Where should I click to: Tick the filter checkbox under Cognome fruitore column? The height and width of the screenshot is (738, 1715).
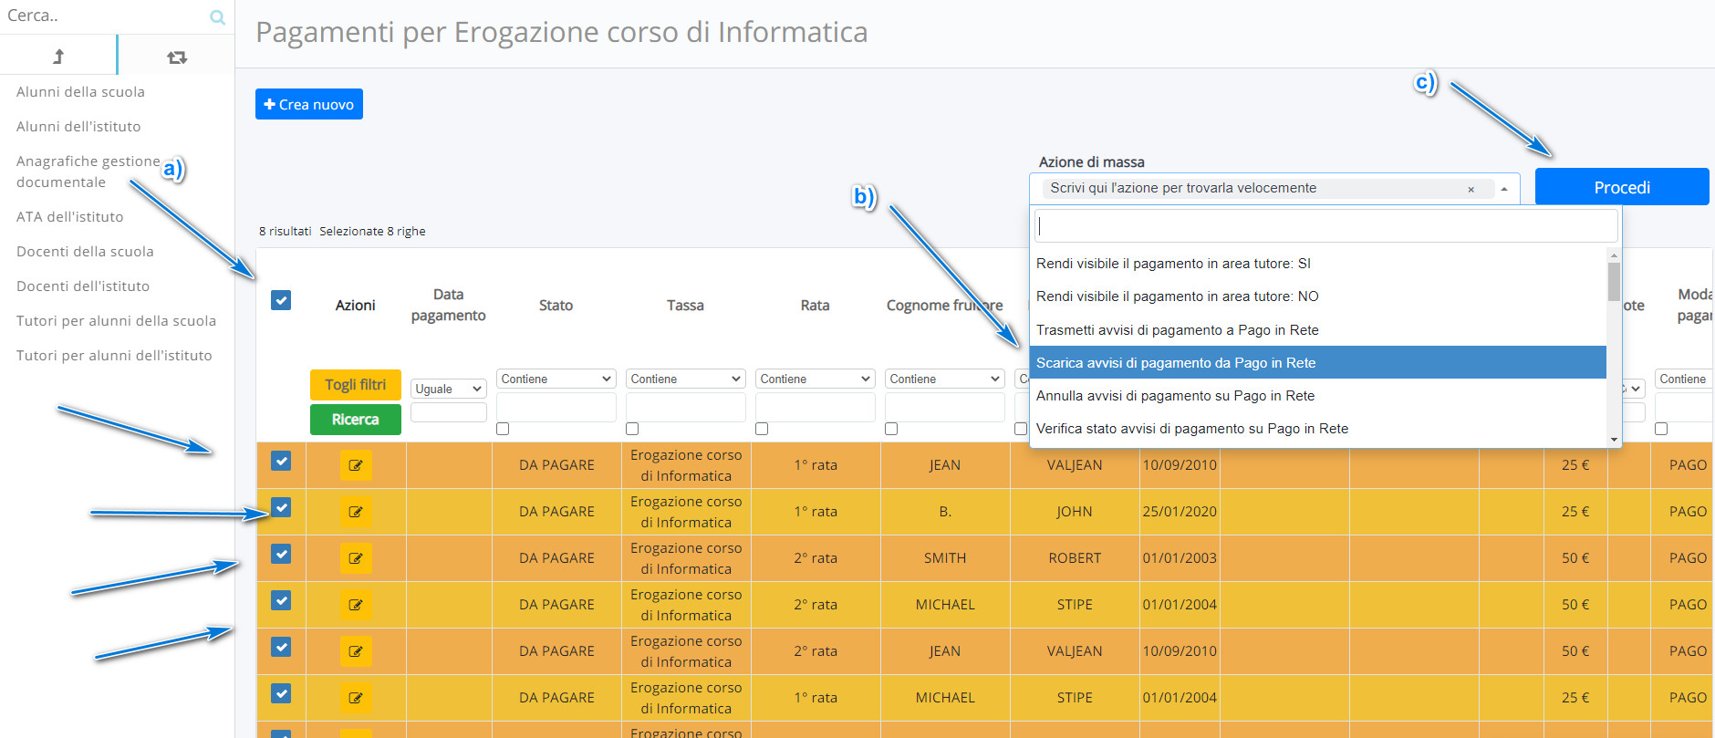891,429
